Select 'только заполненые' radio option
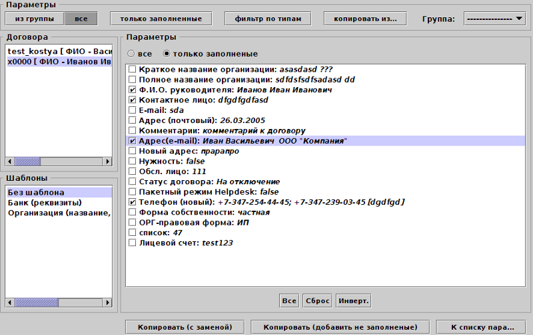This screenshot has height=335, width=533. point(167,53)
